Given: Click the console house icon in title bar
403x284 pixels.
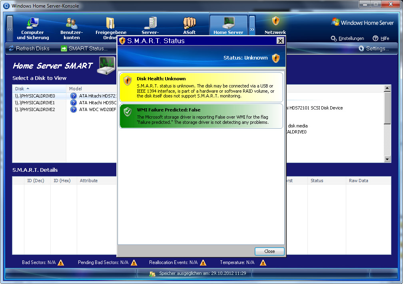Looking at the screenshot, I should coord(6,6).
